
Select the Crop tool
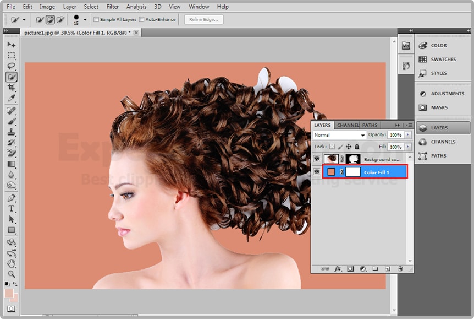click(x=11, y=88)
